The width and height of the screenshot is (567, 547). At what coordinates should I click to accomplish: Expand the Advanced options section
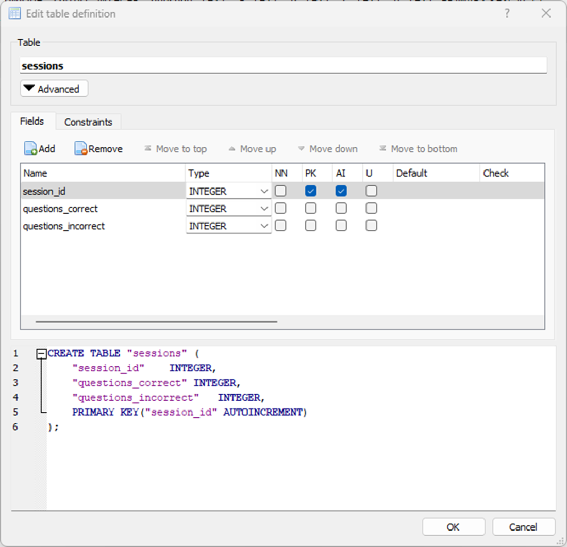pos(54,89)
